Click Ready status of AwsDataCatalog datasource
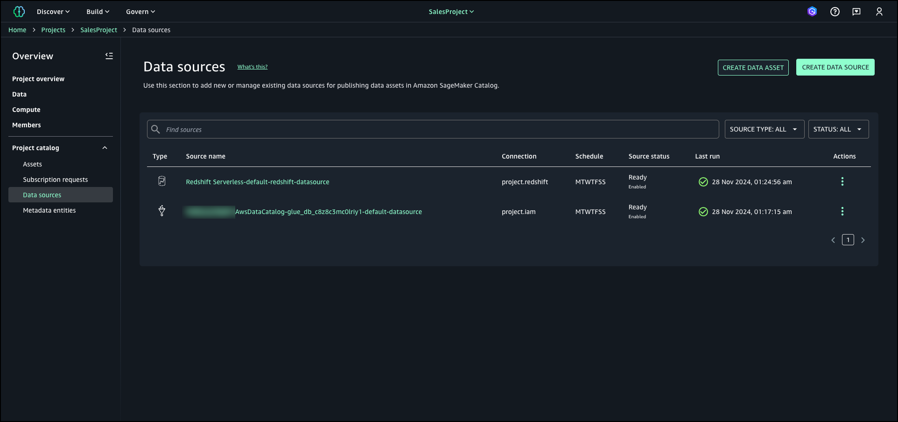This screenshot has height=422, width=898. click(x=638, y=207)
